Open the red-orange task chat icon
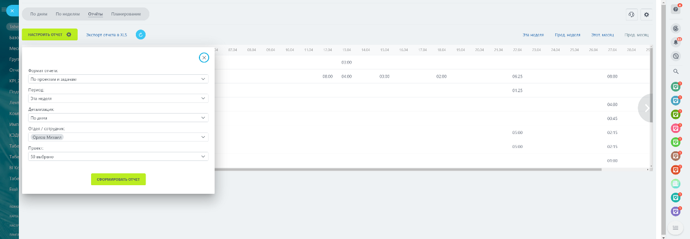690x239 pixels. click(675, 170)
